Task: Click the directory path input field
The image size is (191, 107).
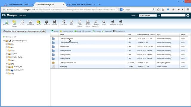Action: (x=22, y=31)
